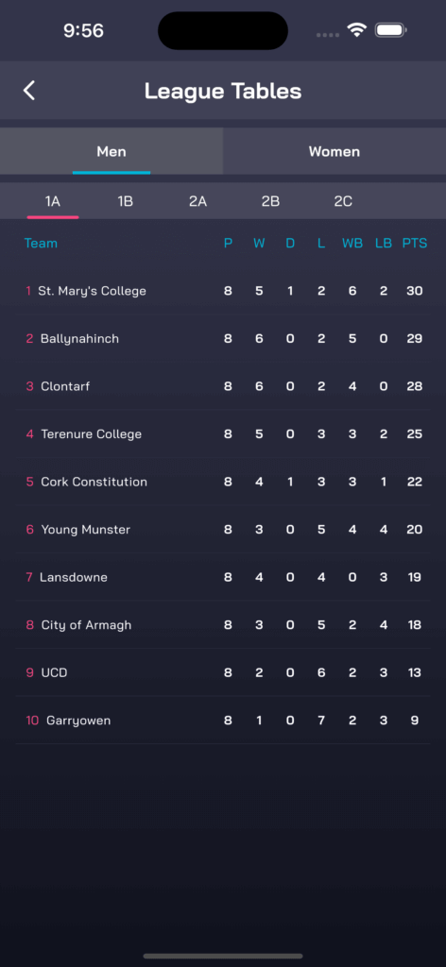This screenshot has width=446, height=967.
Task: Tap the back arrow icon
Action: tap(29, 91)
